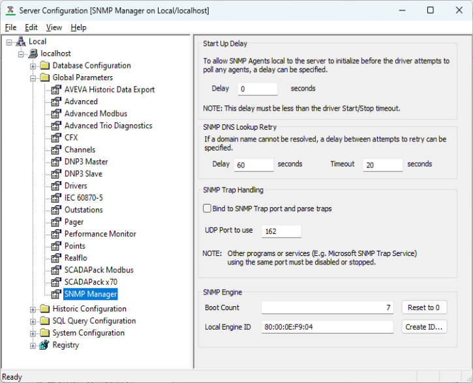
Task: Open the Help menu
Action: click(78, 27)
